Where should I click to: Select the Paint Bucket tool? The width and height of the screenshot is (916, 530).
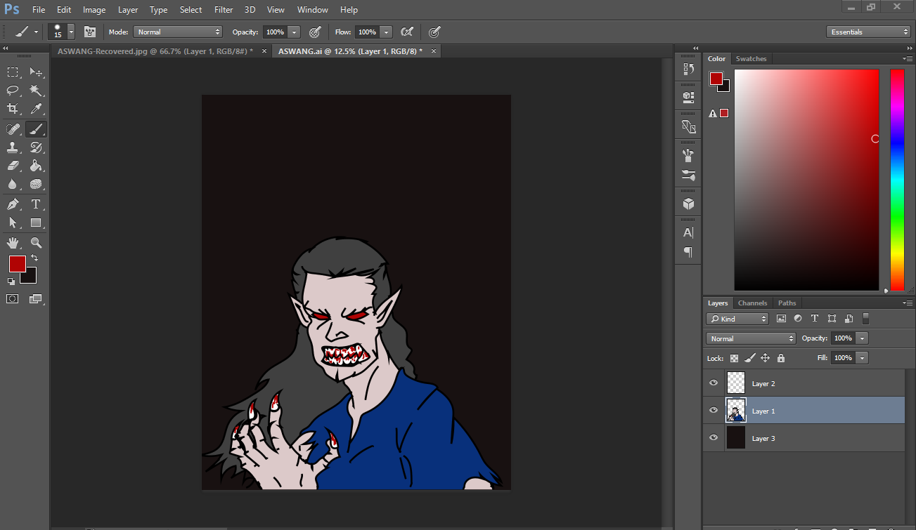tap(36, 166)
